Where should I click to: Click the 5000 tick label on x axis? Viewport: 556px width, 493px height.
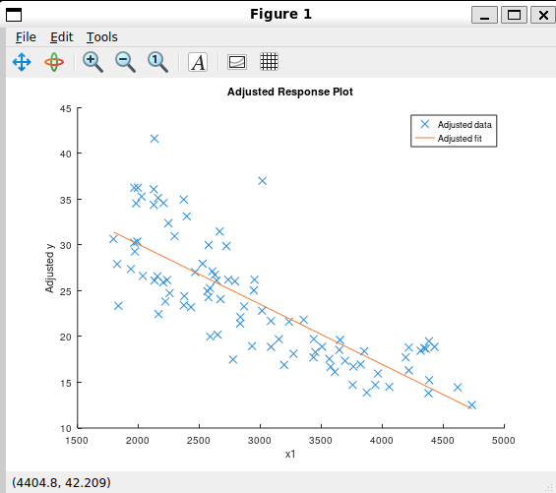504,441
